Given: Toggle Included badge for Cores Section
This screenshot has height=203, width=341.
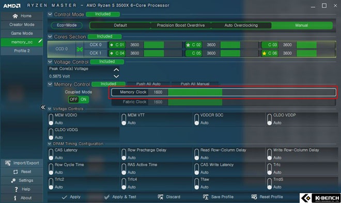Looking at the screenshot, I should pos(104,37).
